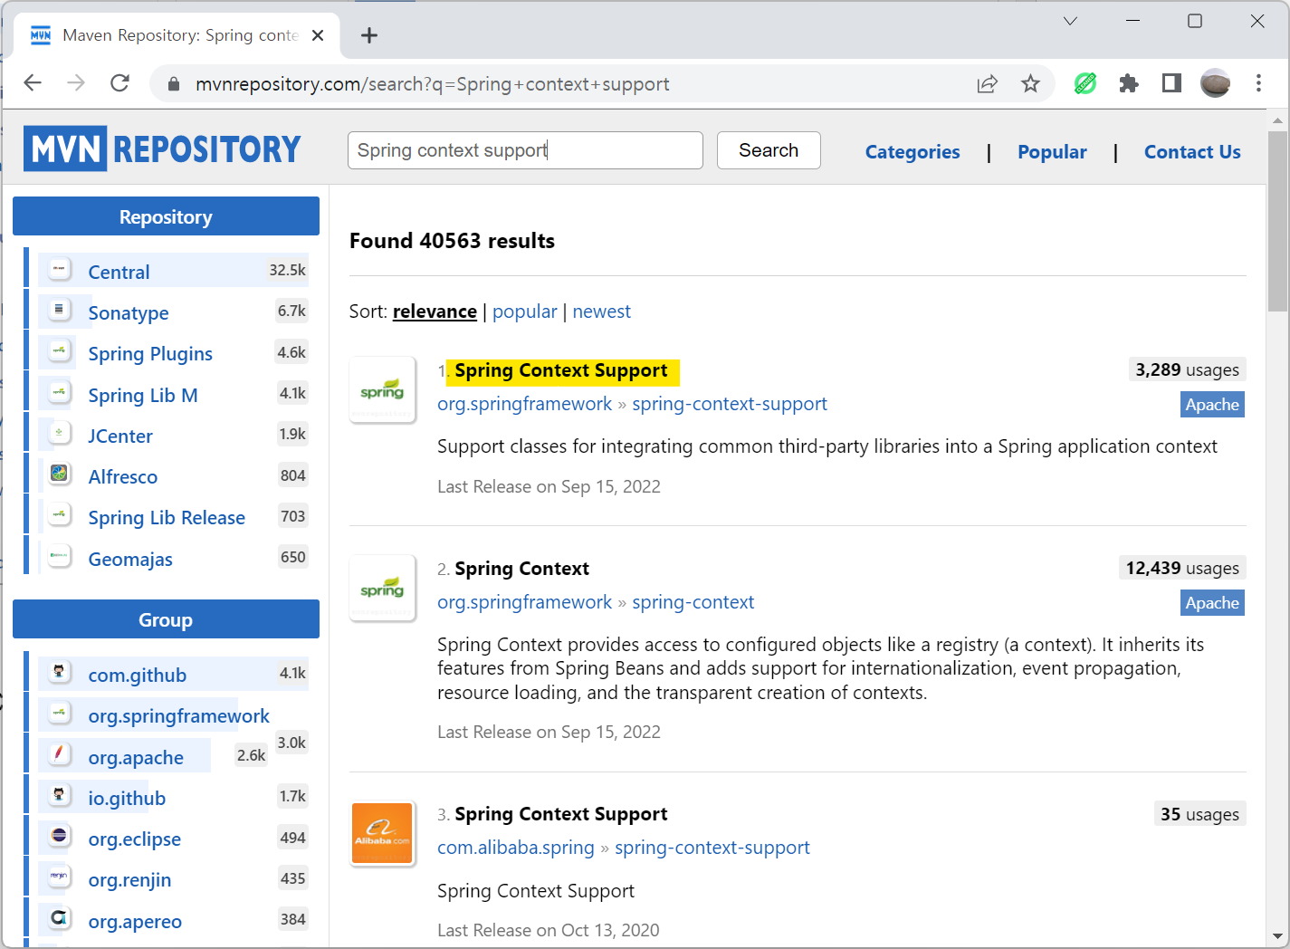
Task: Open first Spring Context Support result title
Action: 561,370
